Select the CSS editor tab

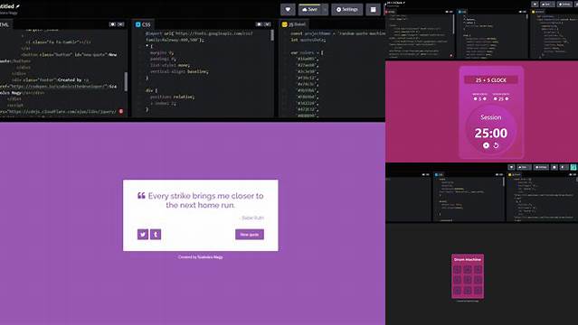[x=144, y=24]
